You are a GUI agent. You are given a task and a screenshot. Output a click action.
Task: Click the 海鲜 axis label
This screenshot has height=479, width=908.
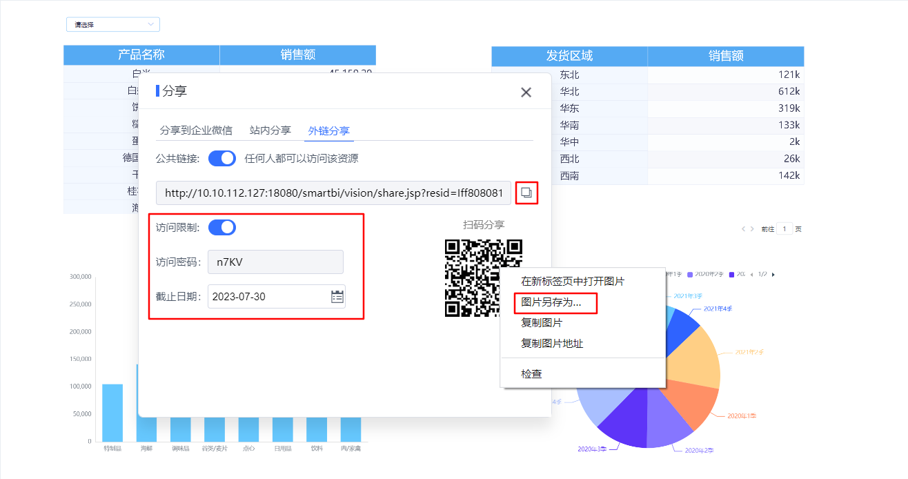click(146, 449)
